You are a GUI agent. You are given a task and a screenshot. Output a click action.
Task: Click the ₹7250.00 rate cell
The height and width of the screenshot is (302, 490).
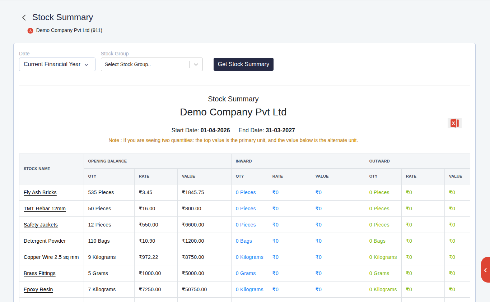tap(156, 289)
